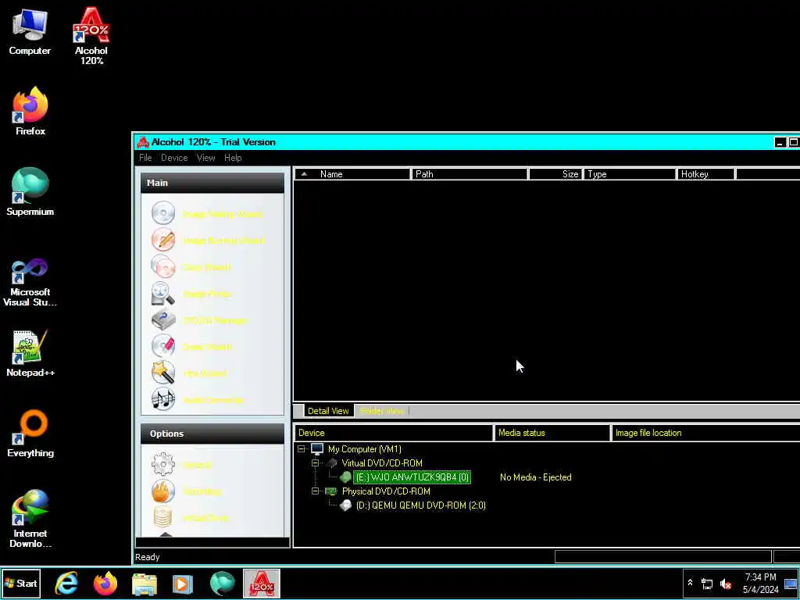Select (D:) QEMU QEMU DVD-ROM (2:0)
800x600 pixels.
(421, 505)
